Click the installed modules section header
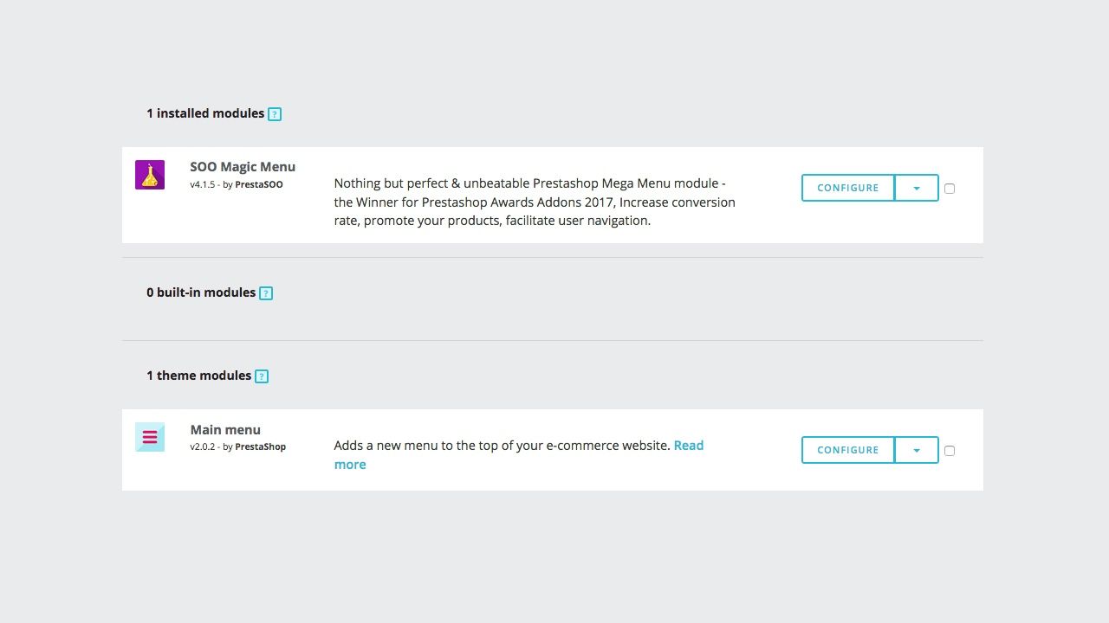The image size is (1109, 623). 205,113
